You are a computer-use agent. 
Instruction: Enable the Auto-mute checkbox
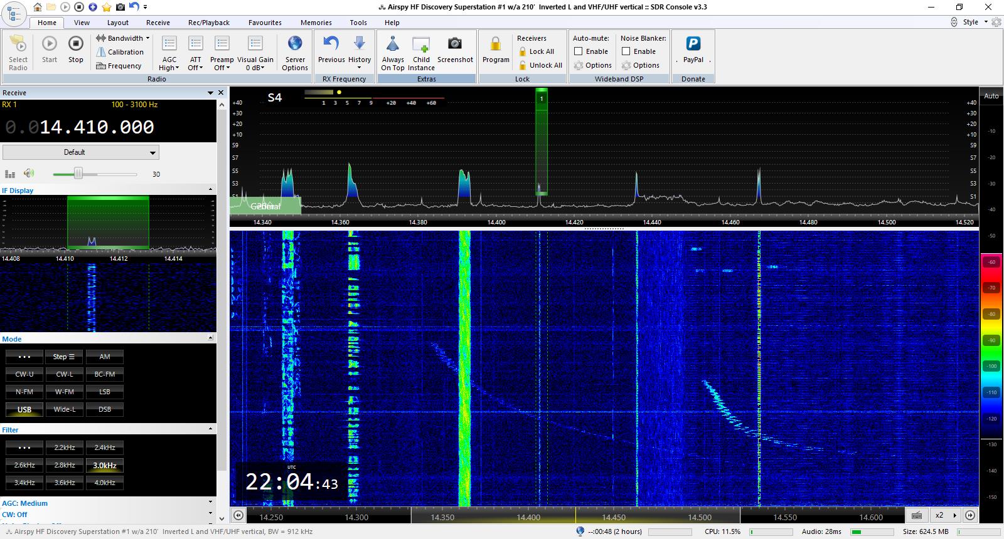point(579,51)
